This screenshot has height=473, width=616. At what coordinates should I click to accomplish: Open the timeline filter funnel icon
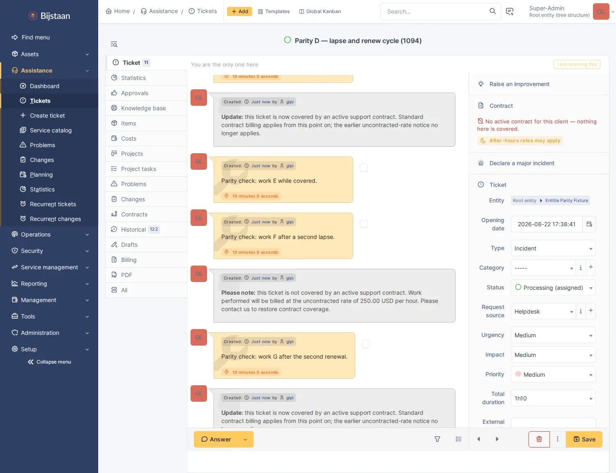pyautogui.click(x=437, y=439)
